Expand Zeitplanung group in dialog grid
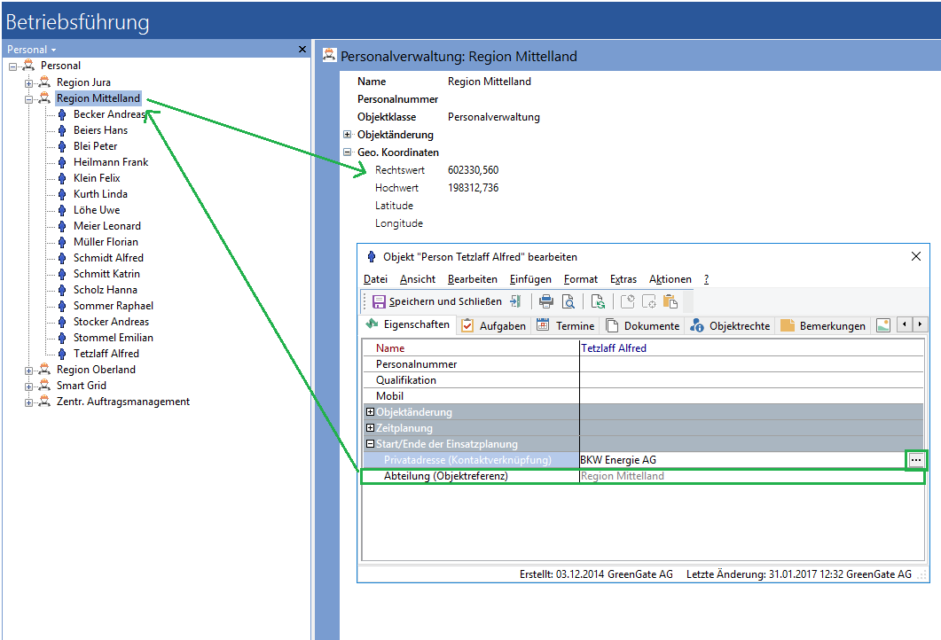941x640 pixels. pyautogui.click(x=370, y=427)
